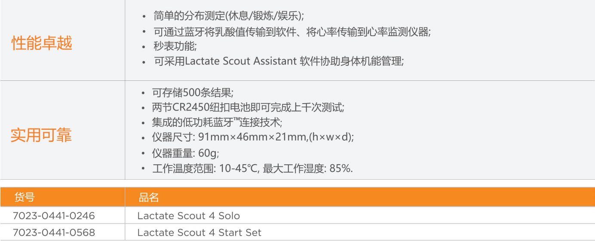
Task: Click the Lactate Scout Assistant 软件 line
Action: coord(279,61)
